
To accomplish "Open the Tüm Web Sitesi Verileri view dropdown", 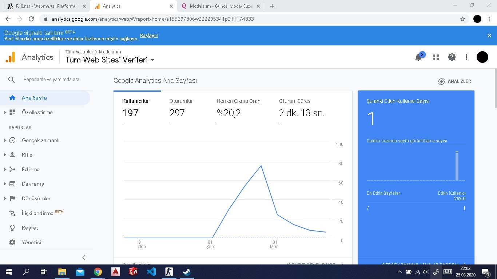I will (110, 60).
